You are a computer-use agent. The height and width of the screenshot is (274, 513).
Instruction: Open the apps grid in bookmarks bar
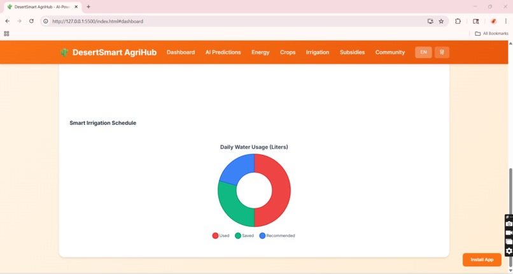click(6, 33)
